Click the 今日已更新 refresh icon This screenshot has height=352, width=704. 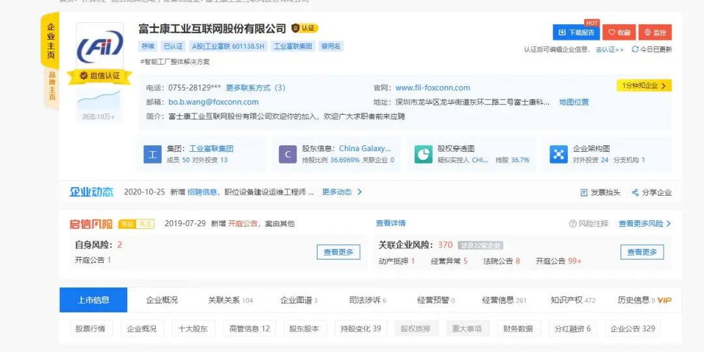pos(635,50)
